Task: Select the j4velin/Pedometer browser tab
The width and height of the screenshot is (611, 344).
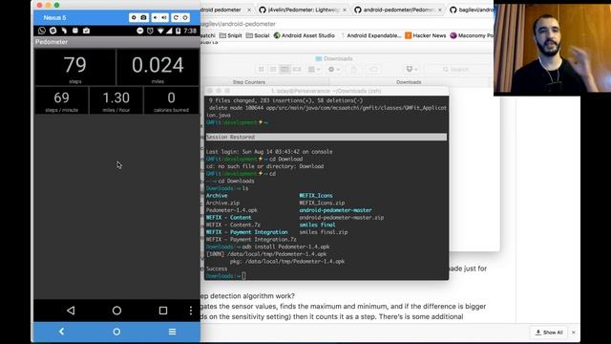Action: [x=302, y=10]
